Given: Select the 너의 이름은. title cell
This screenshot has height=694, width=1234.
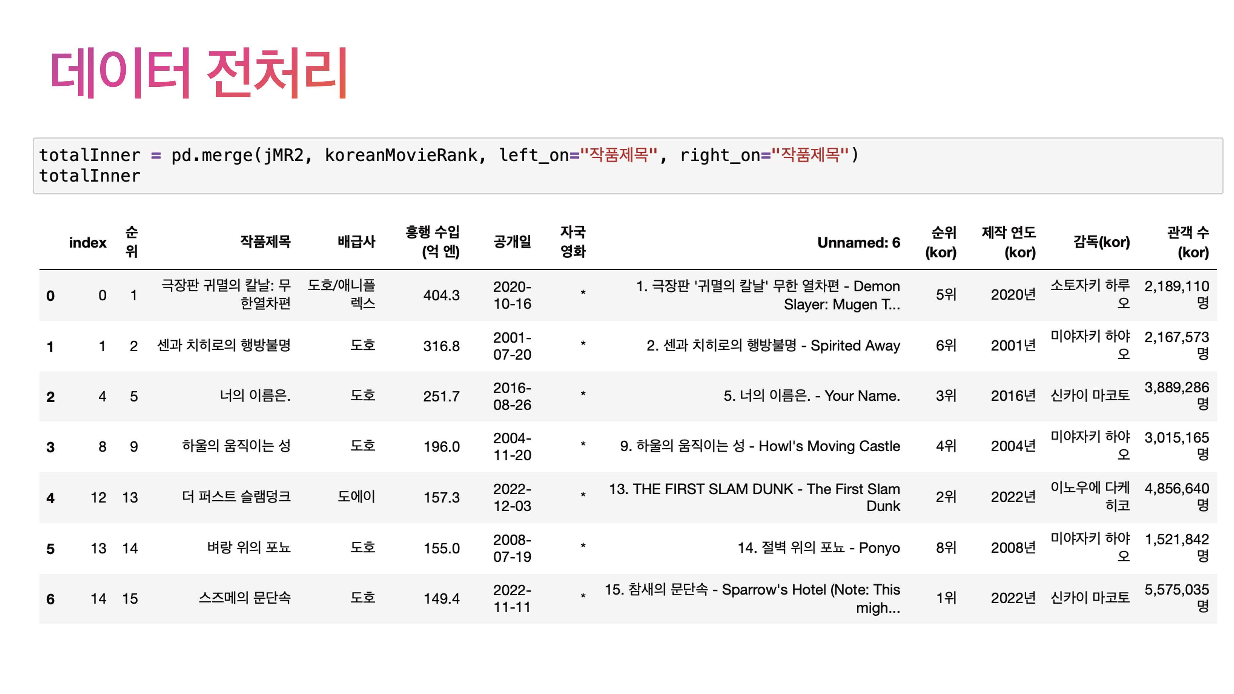Looking at the screenshot, I should [255, 396].
